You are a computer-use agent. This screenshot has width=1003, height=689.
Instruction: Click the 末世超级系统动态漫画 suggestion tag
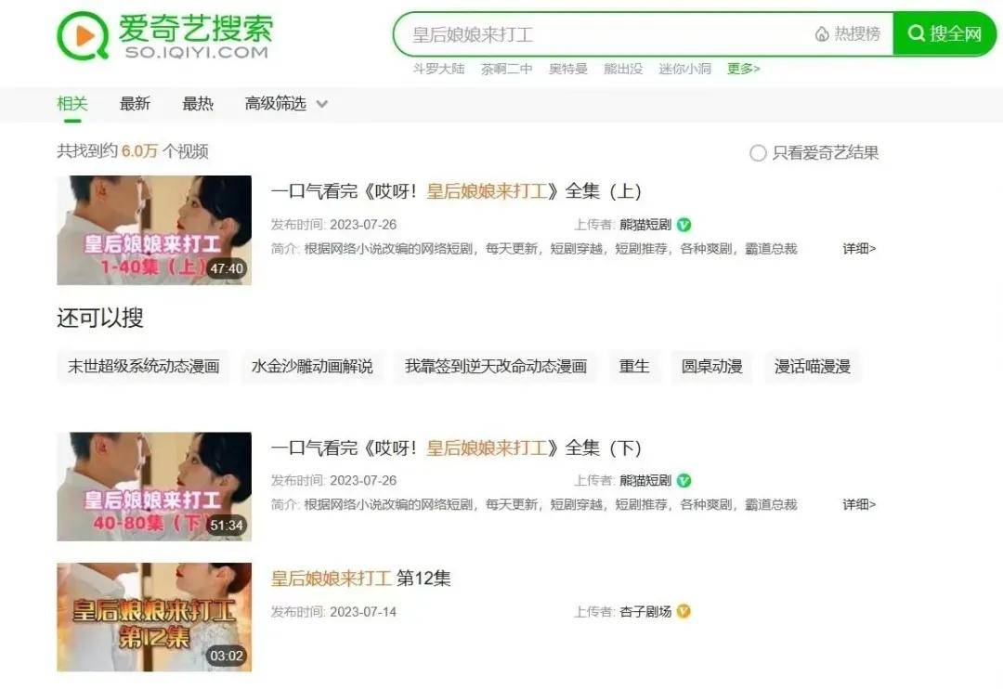(143, 367)
